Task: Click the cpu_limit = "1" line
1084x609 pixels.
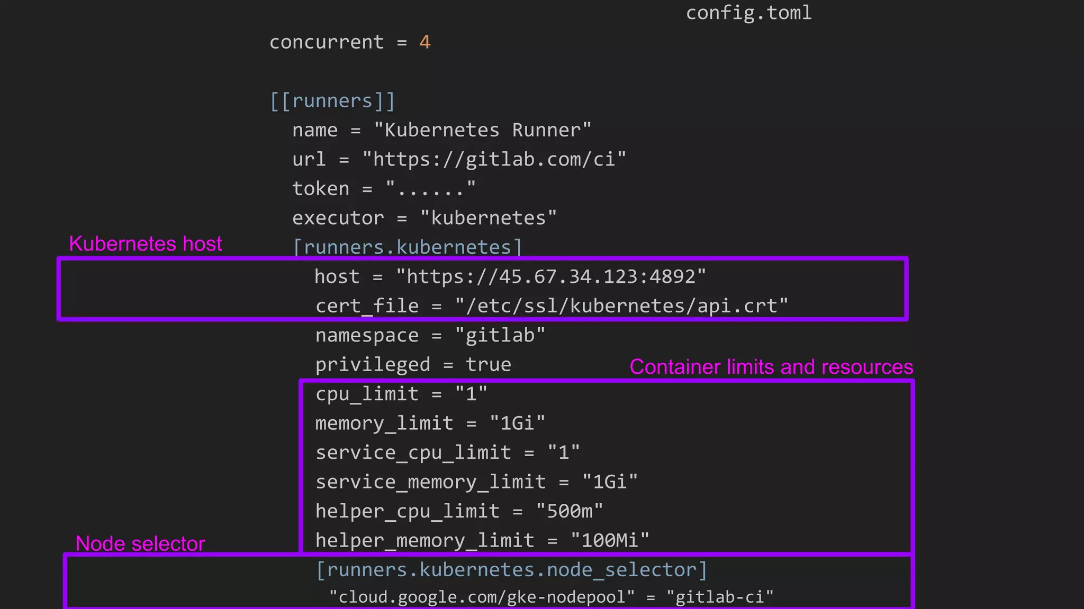Action: tap(401, 394)
